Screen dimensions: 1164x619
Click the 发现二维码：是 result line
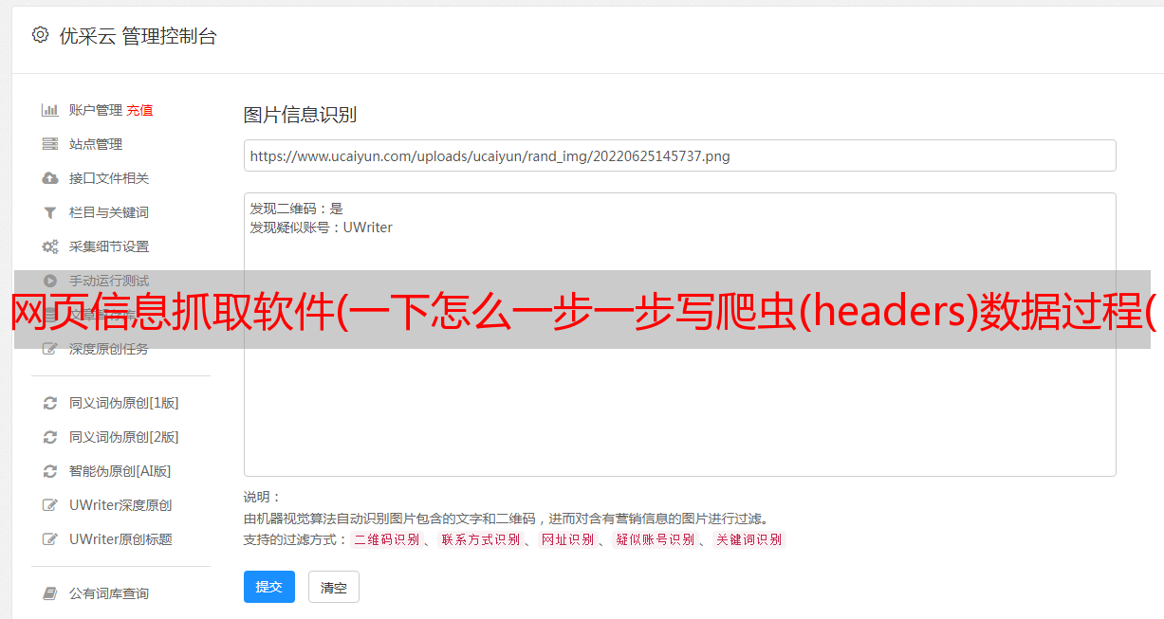[296, 209]
